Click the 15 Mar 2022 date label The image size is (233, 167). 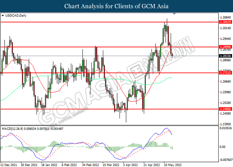coord(111,165)
